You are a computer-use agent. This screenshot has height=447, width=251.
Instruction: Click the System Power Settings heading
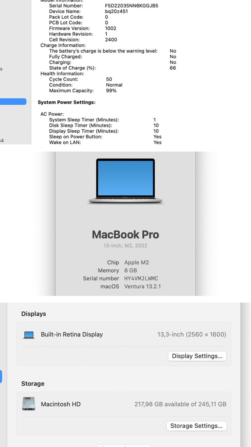[x=67, y=102]
